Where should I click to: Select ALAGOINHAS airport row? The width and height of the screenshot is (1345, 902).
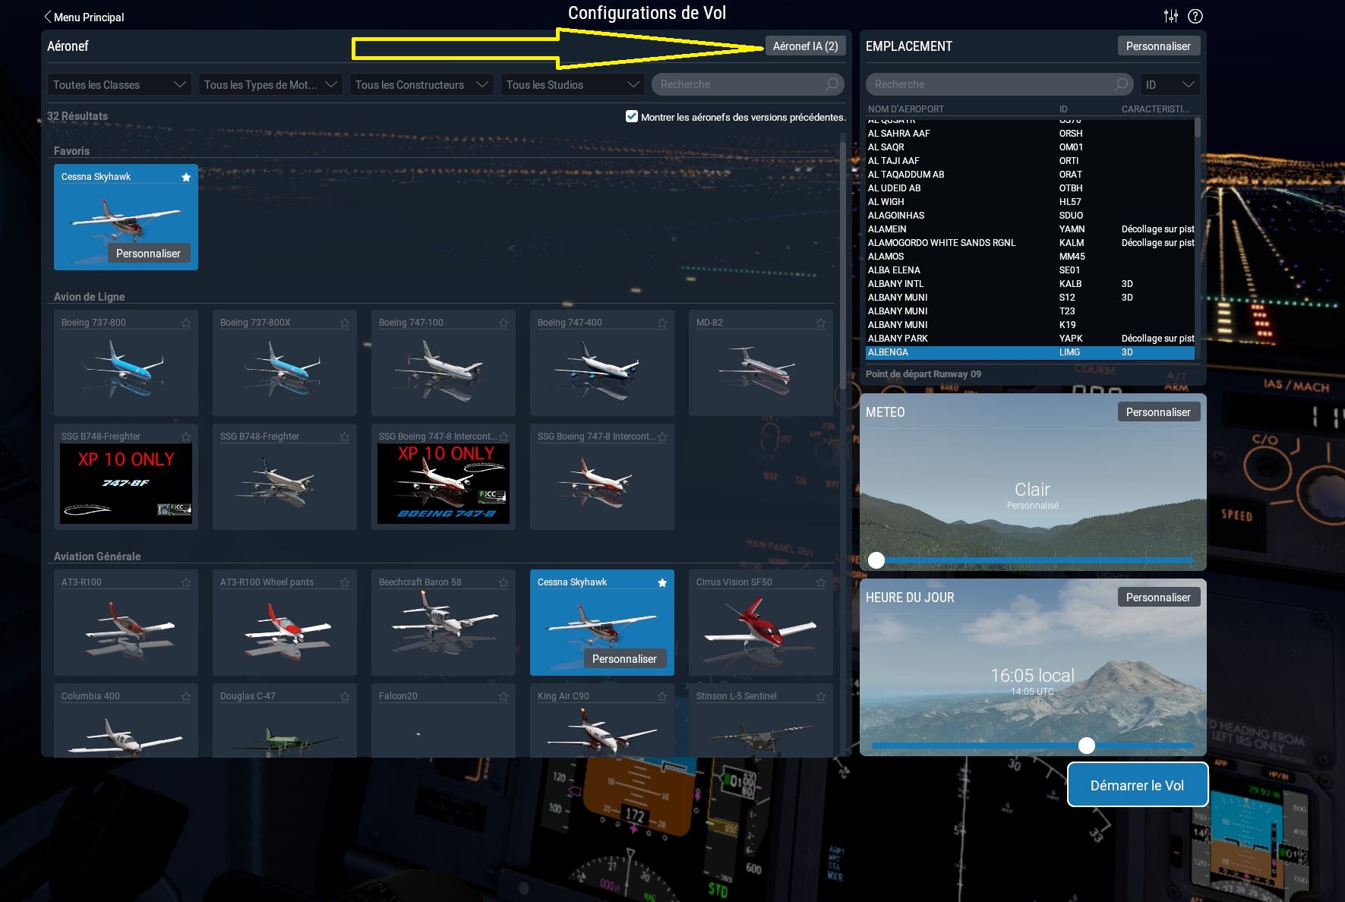[1030, 216]
